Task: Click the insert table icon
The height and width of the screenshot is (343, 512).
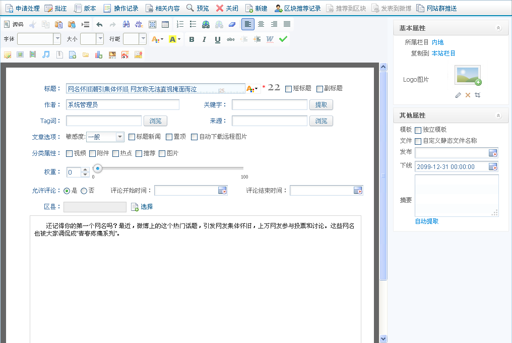Action: (x=165, y=24)
